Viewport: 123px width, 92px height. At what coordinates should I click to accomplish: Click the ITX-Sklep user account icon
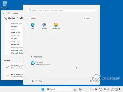(33, 81)
